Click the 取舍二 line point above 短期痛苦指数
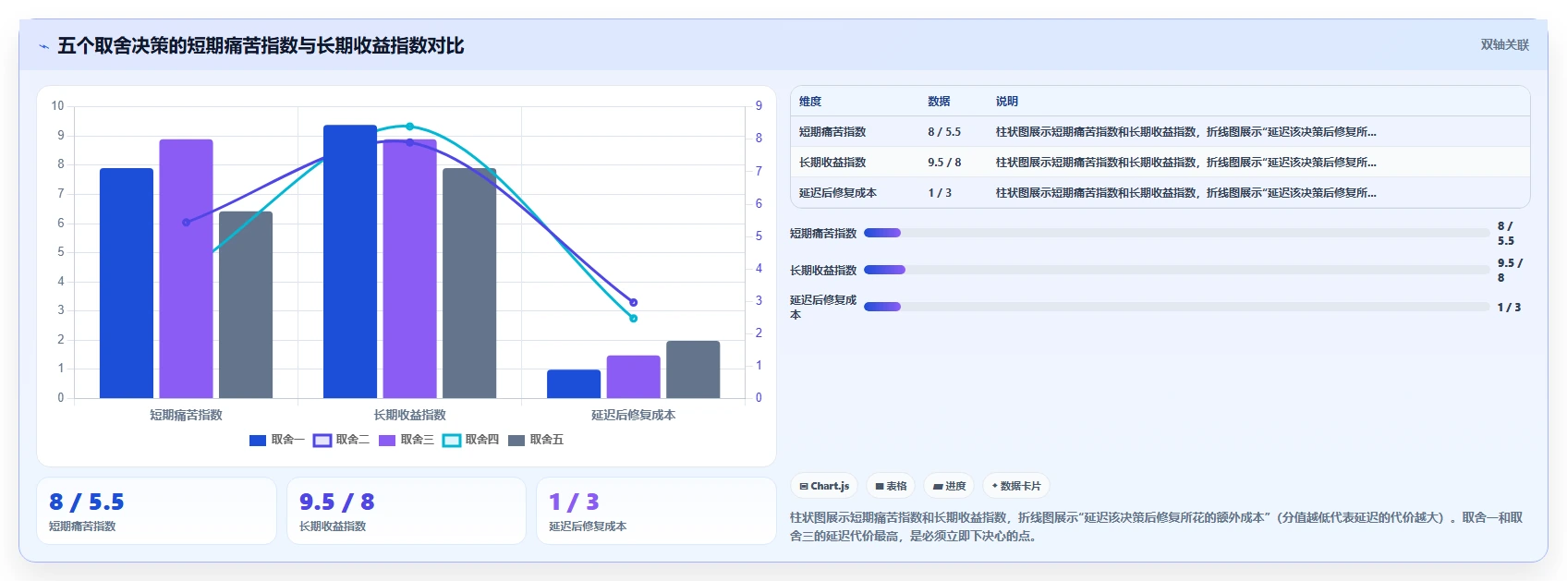Viewport: 1567px width, 581px height. pyautogui.click(x=186, y=223)
